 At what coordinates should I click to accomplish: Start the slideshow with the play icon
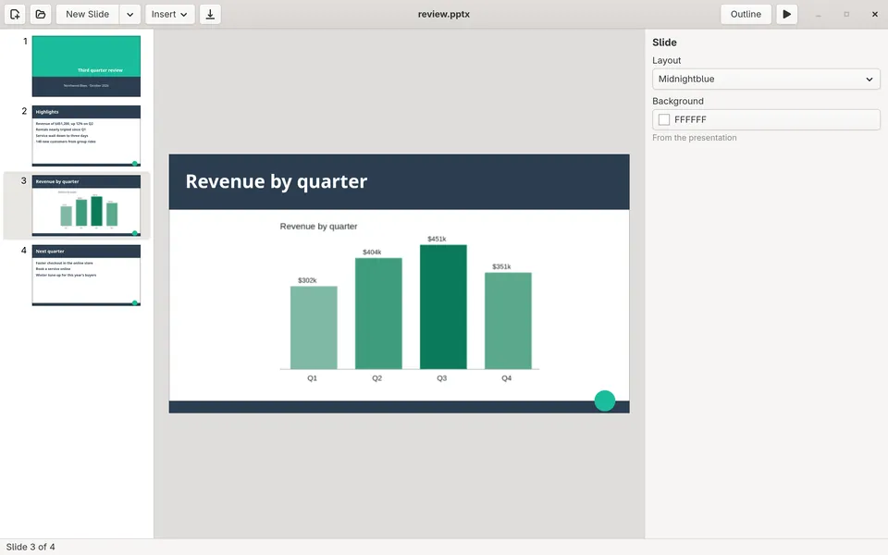click(786, 14)
